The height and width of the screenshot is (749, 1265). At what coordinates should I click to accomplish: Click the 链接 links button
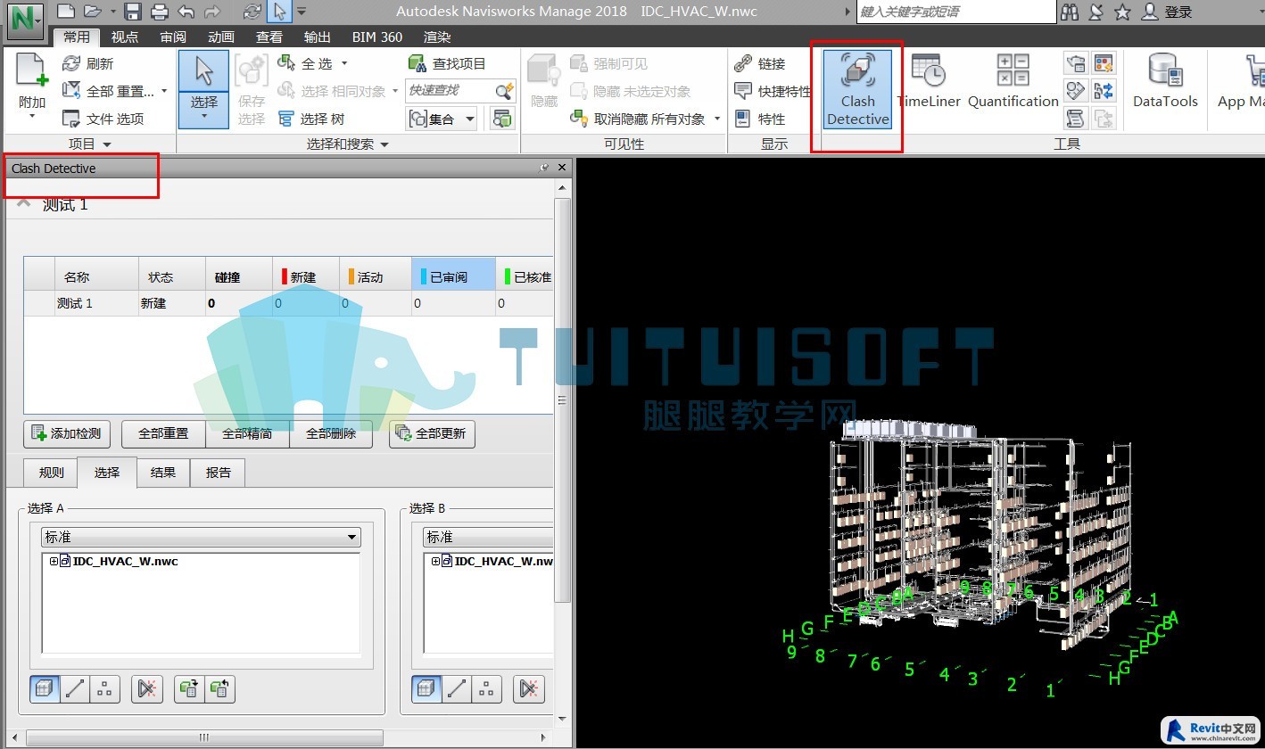(760, 63)
